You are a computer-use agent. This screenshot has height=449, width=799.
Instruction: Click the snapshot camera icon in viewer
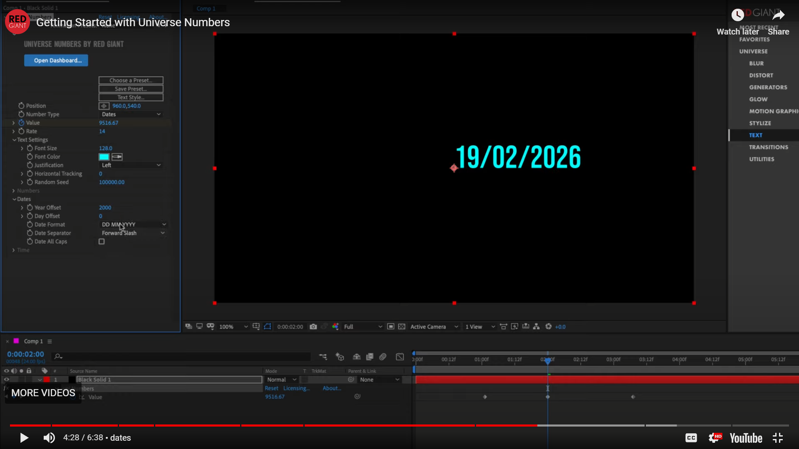[313, 327]
